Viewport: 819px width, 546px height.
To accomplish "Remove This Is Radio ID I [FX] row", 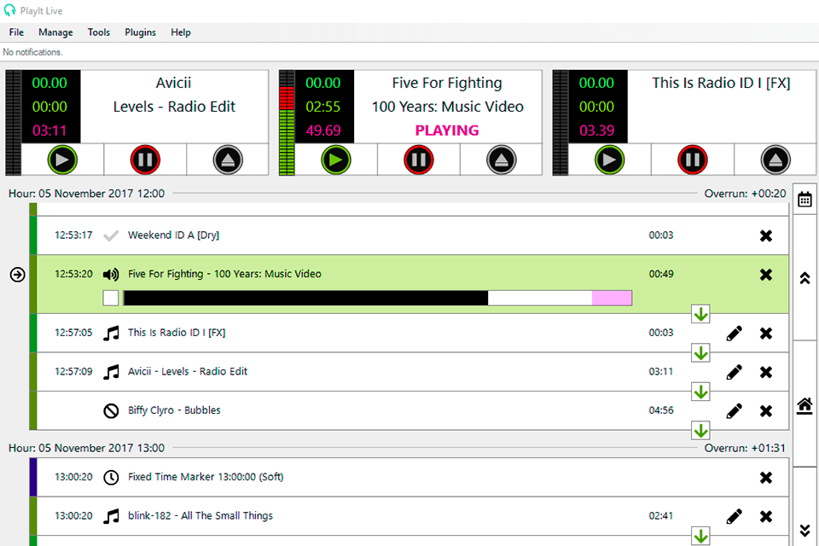I will tap(766, 333).
